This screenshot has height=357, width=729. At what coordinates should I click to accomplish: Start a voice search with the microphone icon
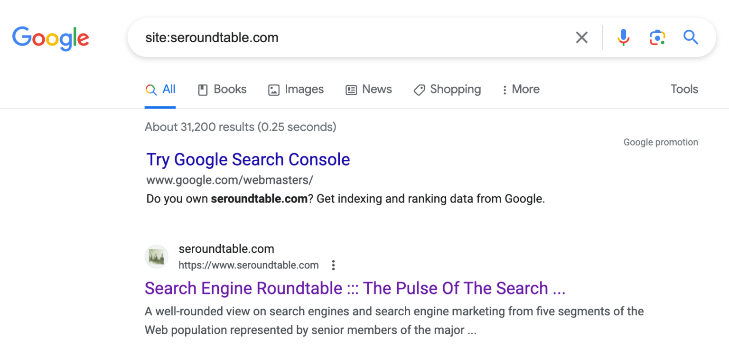623,37
